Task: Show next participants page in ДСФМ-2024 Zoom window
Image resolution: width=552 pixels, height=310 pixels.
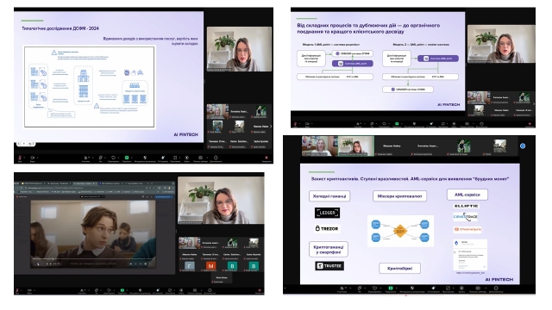Action: [270, 127]
